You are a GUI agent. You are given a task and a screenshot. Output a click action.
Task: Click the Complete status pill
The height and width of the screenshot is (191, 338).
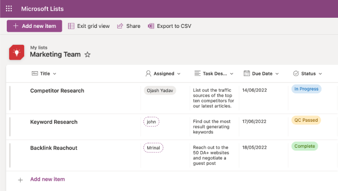pos(305,146)
